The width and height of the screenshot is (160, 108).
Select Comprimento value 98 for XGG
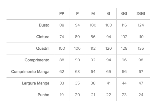141,60
